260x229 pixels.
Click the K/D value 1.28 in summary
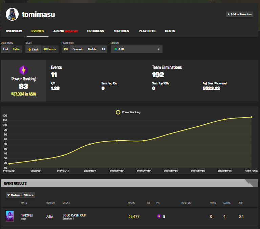pos(55,88)
